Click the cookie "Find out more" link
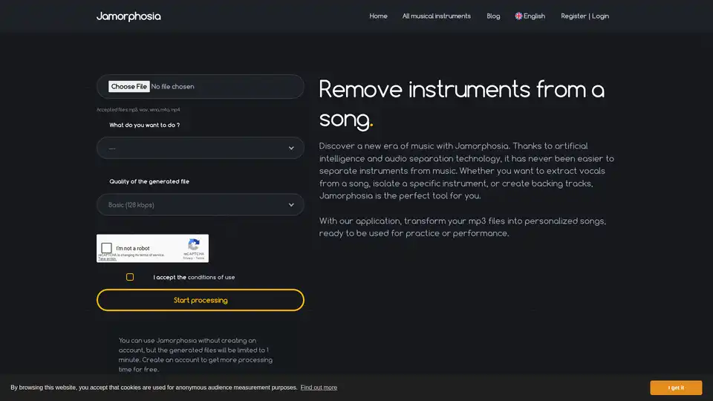This screenshot has height=401, width=713. [319, 388]
